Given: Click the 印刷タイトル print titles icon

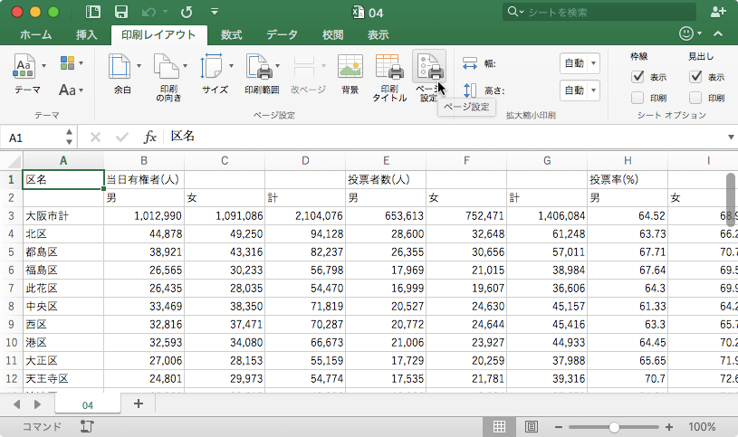Looking at the screenshot, I should 389,66.
